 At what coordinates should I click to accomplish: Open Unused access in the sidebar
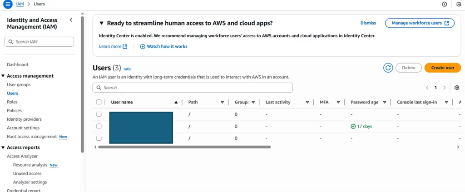click(27, 173)
